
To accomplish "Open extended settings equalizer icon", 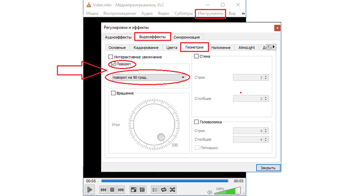I will (x=142, y=190).
